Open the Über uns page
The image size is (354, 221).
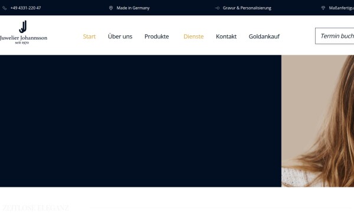click(120, 37)
